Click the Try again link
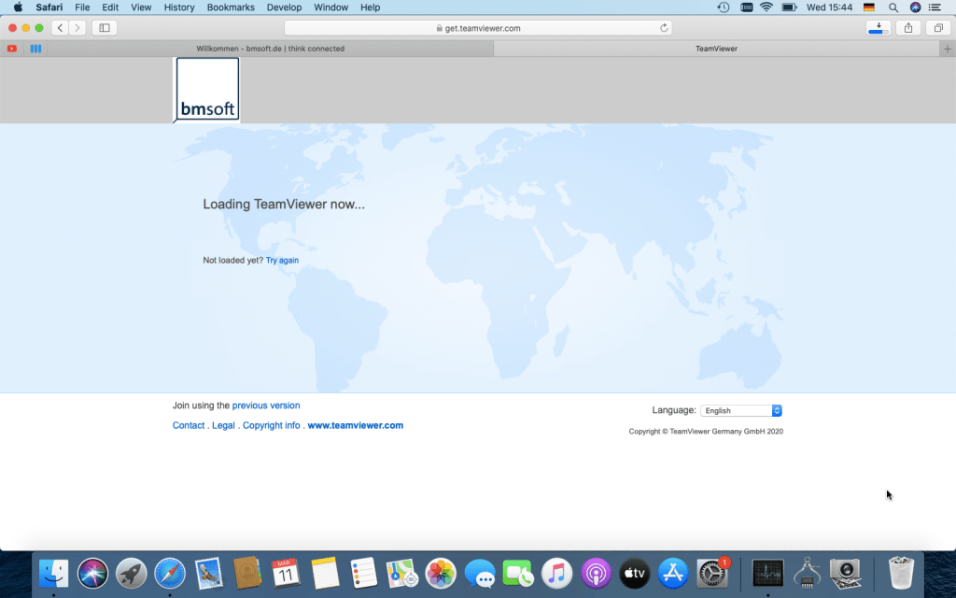This screenshot has height=598, width=956. [x=282, y=260]
